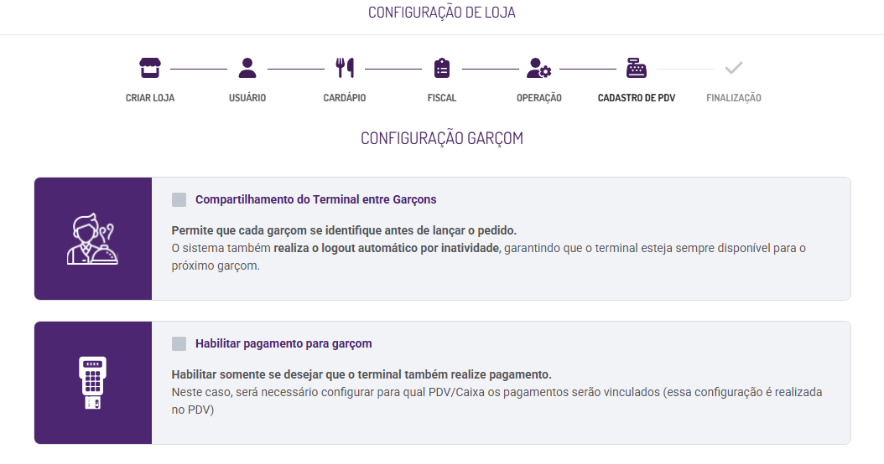884x464 pixels.
Task: Click the 'Compartilhamento do Terminal entre Garçons' label
Action: [x=315, y=199]
